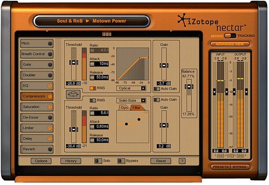Screen dimensions: 269x185
Task: Enable Reverb power icon
Action: coord(50,149)
